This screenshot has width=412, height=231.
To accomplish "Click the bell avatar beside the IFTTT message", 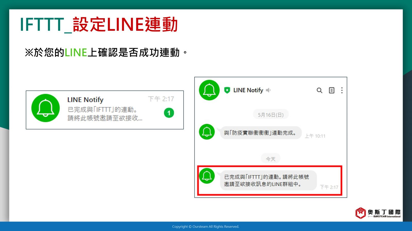I will point(207,176).
